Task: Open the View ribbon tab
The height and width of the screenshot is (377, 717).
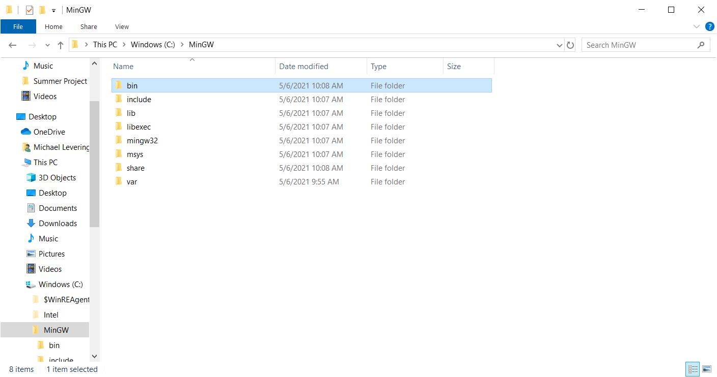Action: point(122,26)
